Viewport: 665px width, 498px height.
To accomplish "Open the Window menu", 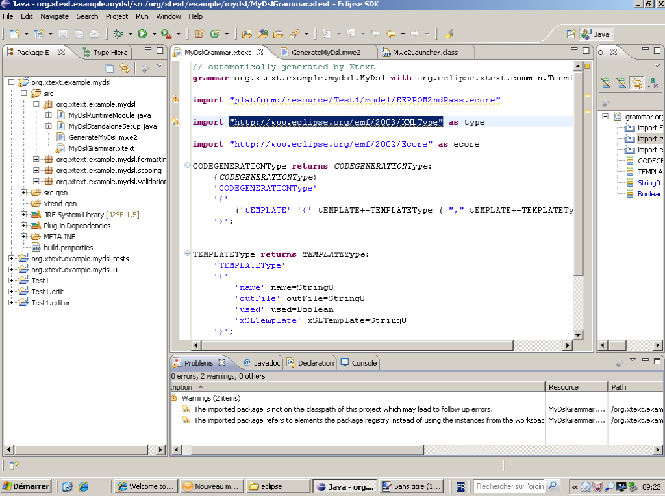I will [168, 16].
